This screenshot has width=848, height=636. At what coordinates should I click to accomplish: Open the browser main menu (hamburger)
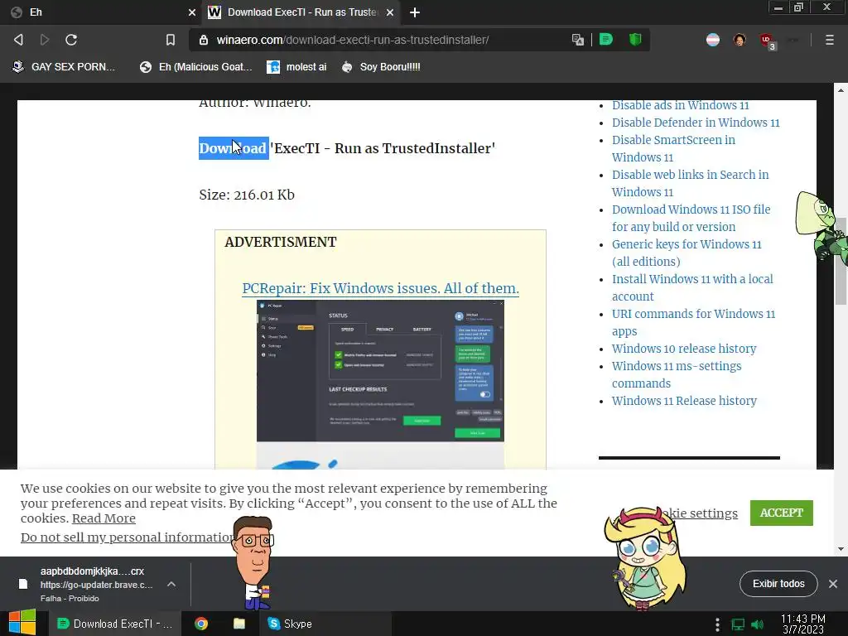point(829,40)
